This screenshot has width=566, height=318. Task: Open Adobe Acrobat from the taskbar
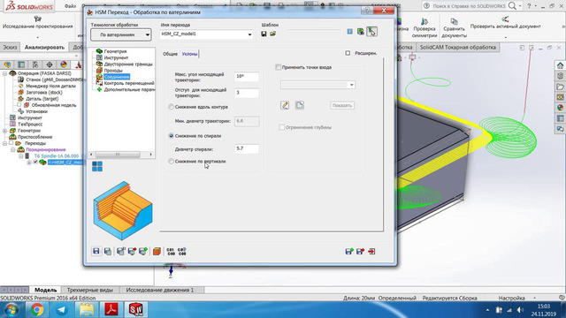click(111, 310)
